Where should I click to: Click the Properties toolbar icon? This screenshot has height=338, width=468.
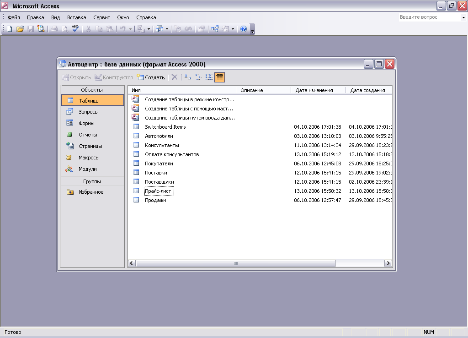[202, 29]
